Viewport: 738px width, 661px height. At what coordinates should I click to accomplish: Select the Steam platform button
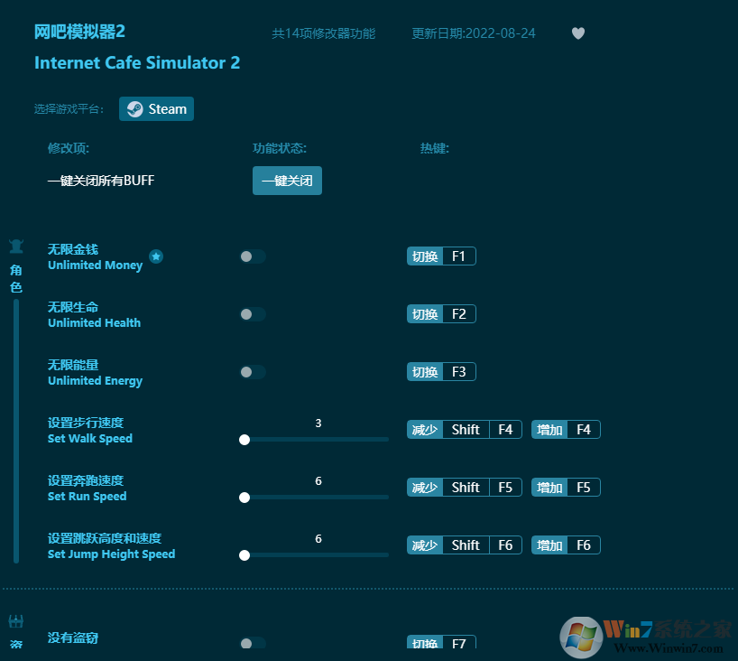pyautogui.click(x=156, y=109)
